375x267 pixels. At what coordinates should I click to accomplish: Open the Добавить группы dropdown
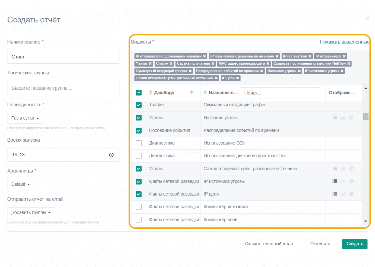31,213
